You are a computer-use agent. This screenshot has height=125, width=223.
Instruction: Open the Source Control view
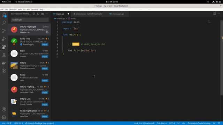(4, 31)
